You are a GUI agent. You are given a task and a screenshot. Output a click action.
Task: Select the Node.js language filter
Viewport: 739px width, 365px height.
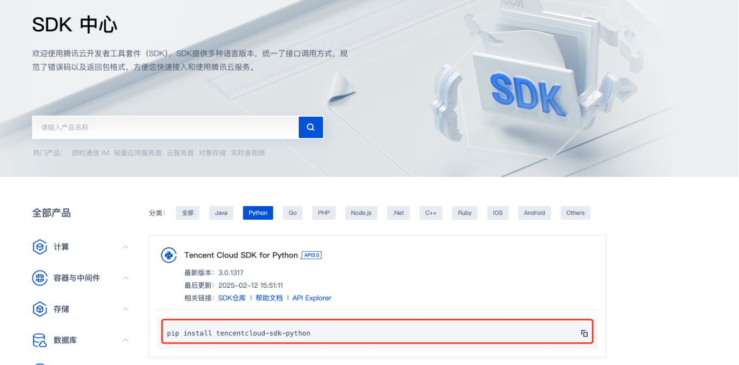tap(361, 213)
